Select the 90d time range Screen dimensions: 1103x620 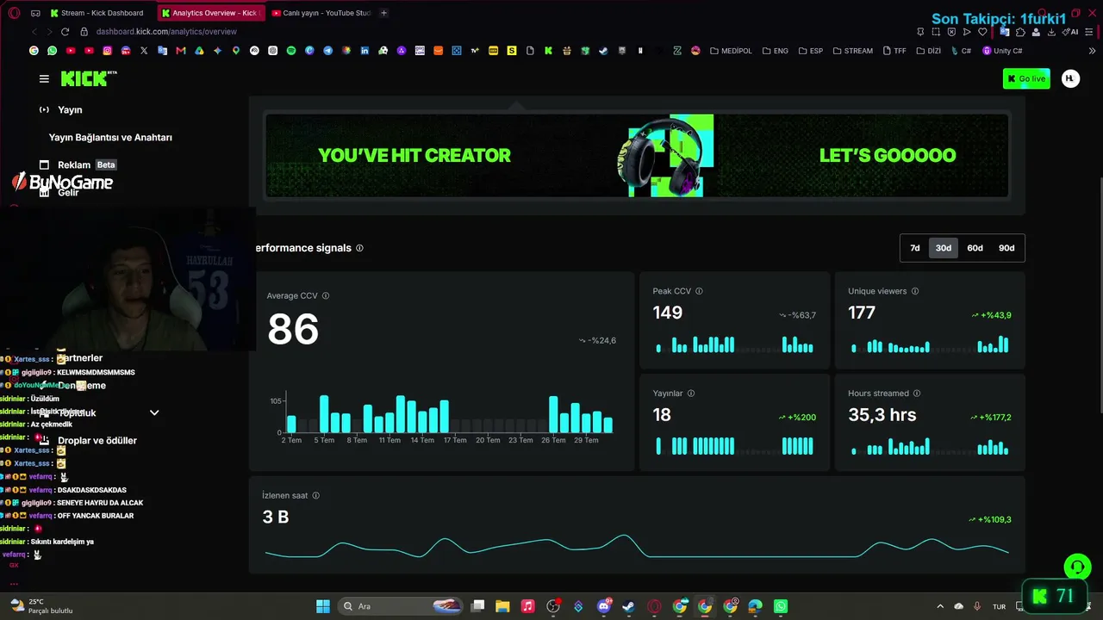click(x=1006, y=248)
